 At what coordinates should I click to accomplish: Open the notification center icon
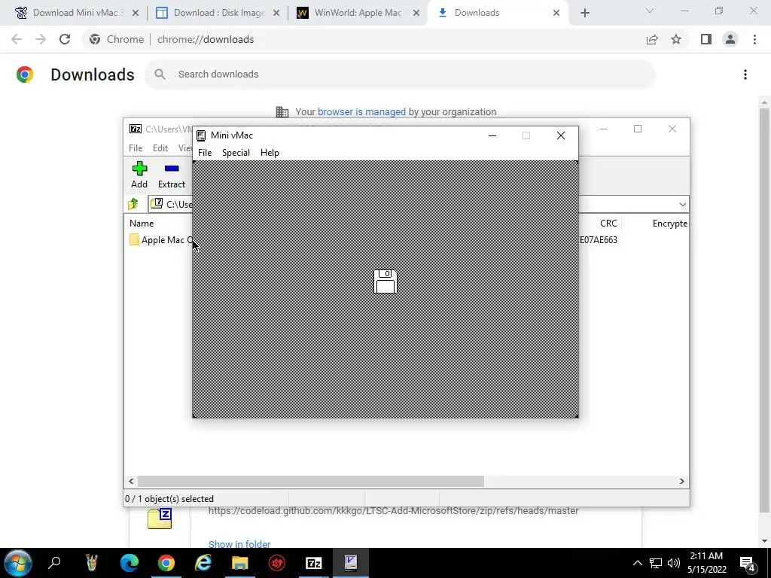coord(748,563)
